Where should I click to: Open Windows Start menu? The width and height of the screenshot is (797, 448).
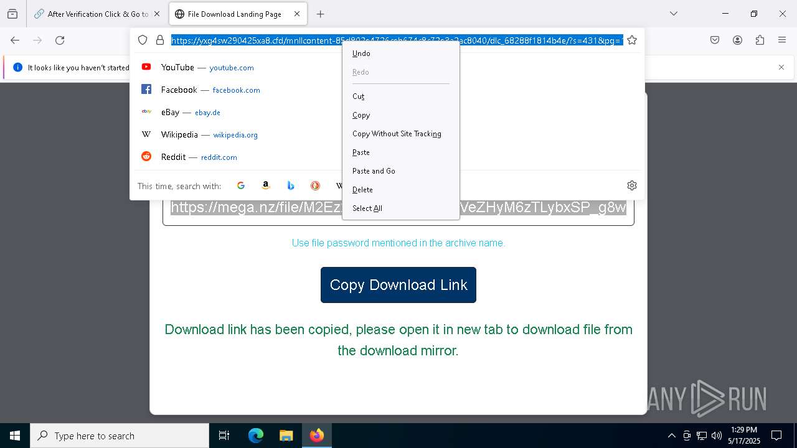(x=15, y=436)
